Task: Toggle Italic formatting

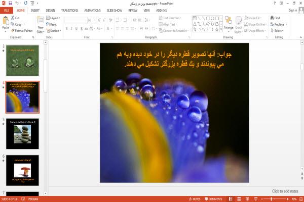Action: click(x=71, y=29)
